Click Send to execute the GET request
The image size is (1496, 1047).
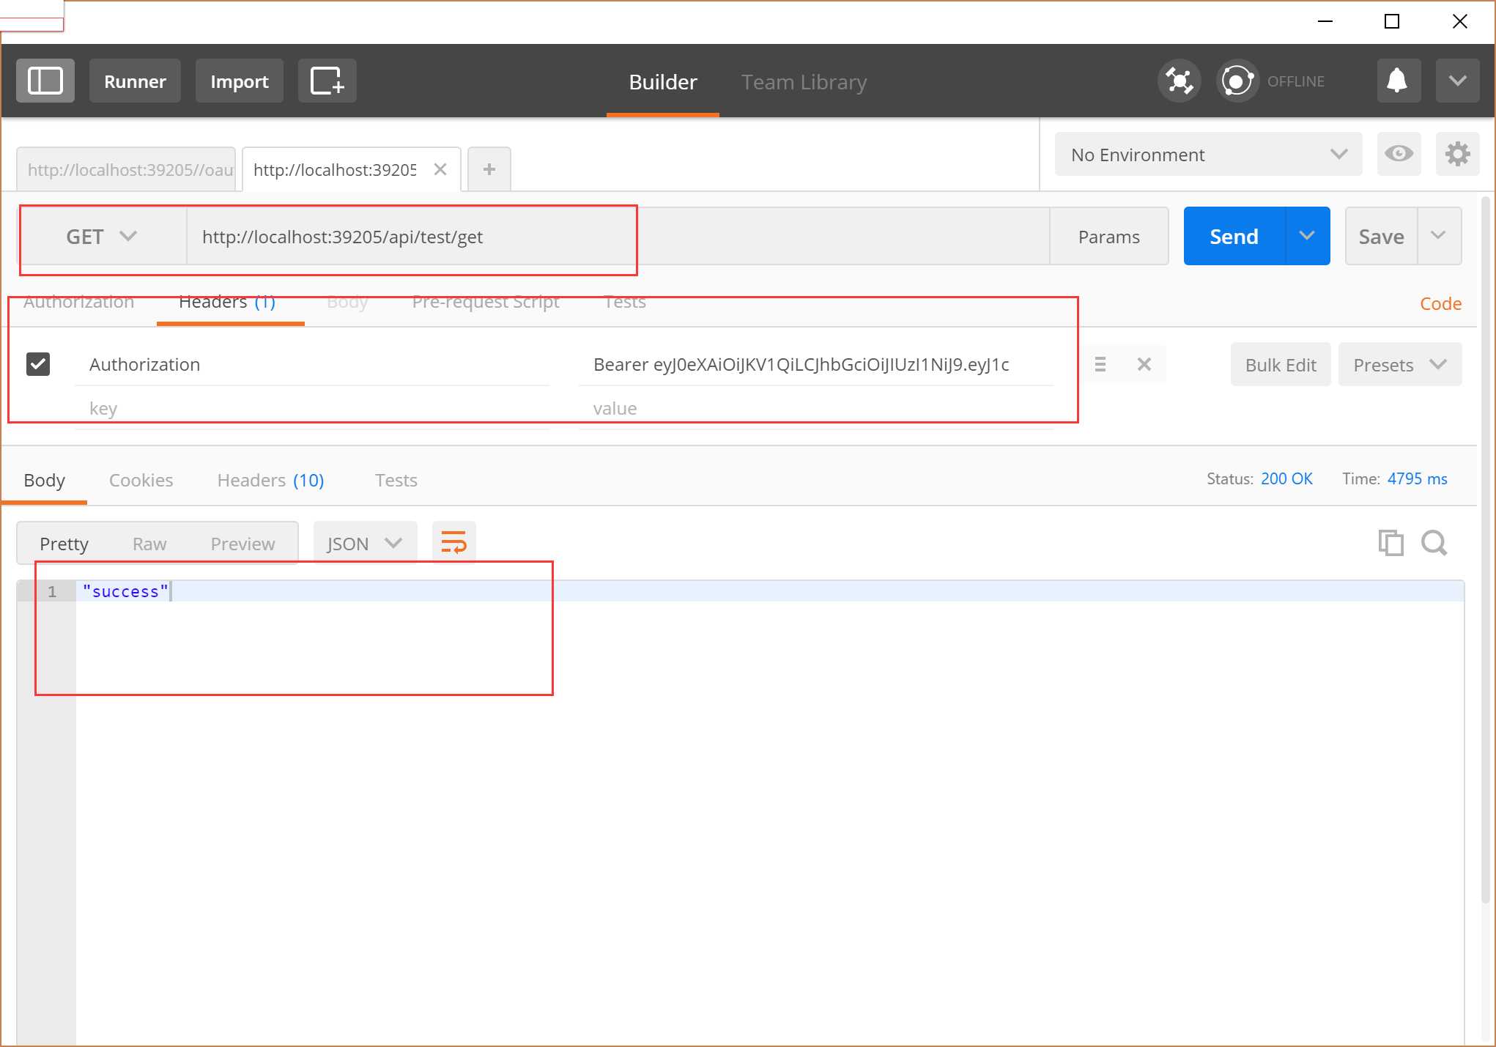1234,235
